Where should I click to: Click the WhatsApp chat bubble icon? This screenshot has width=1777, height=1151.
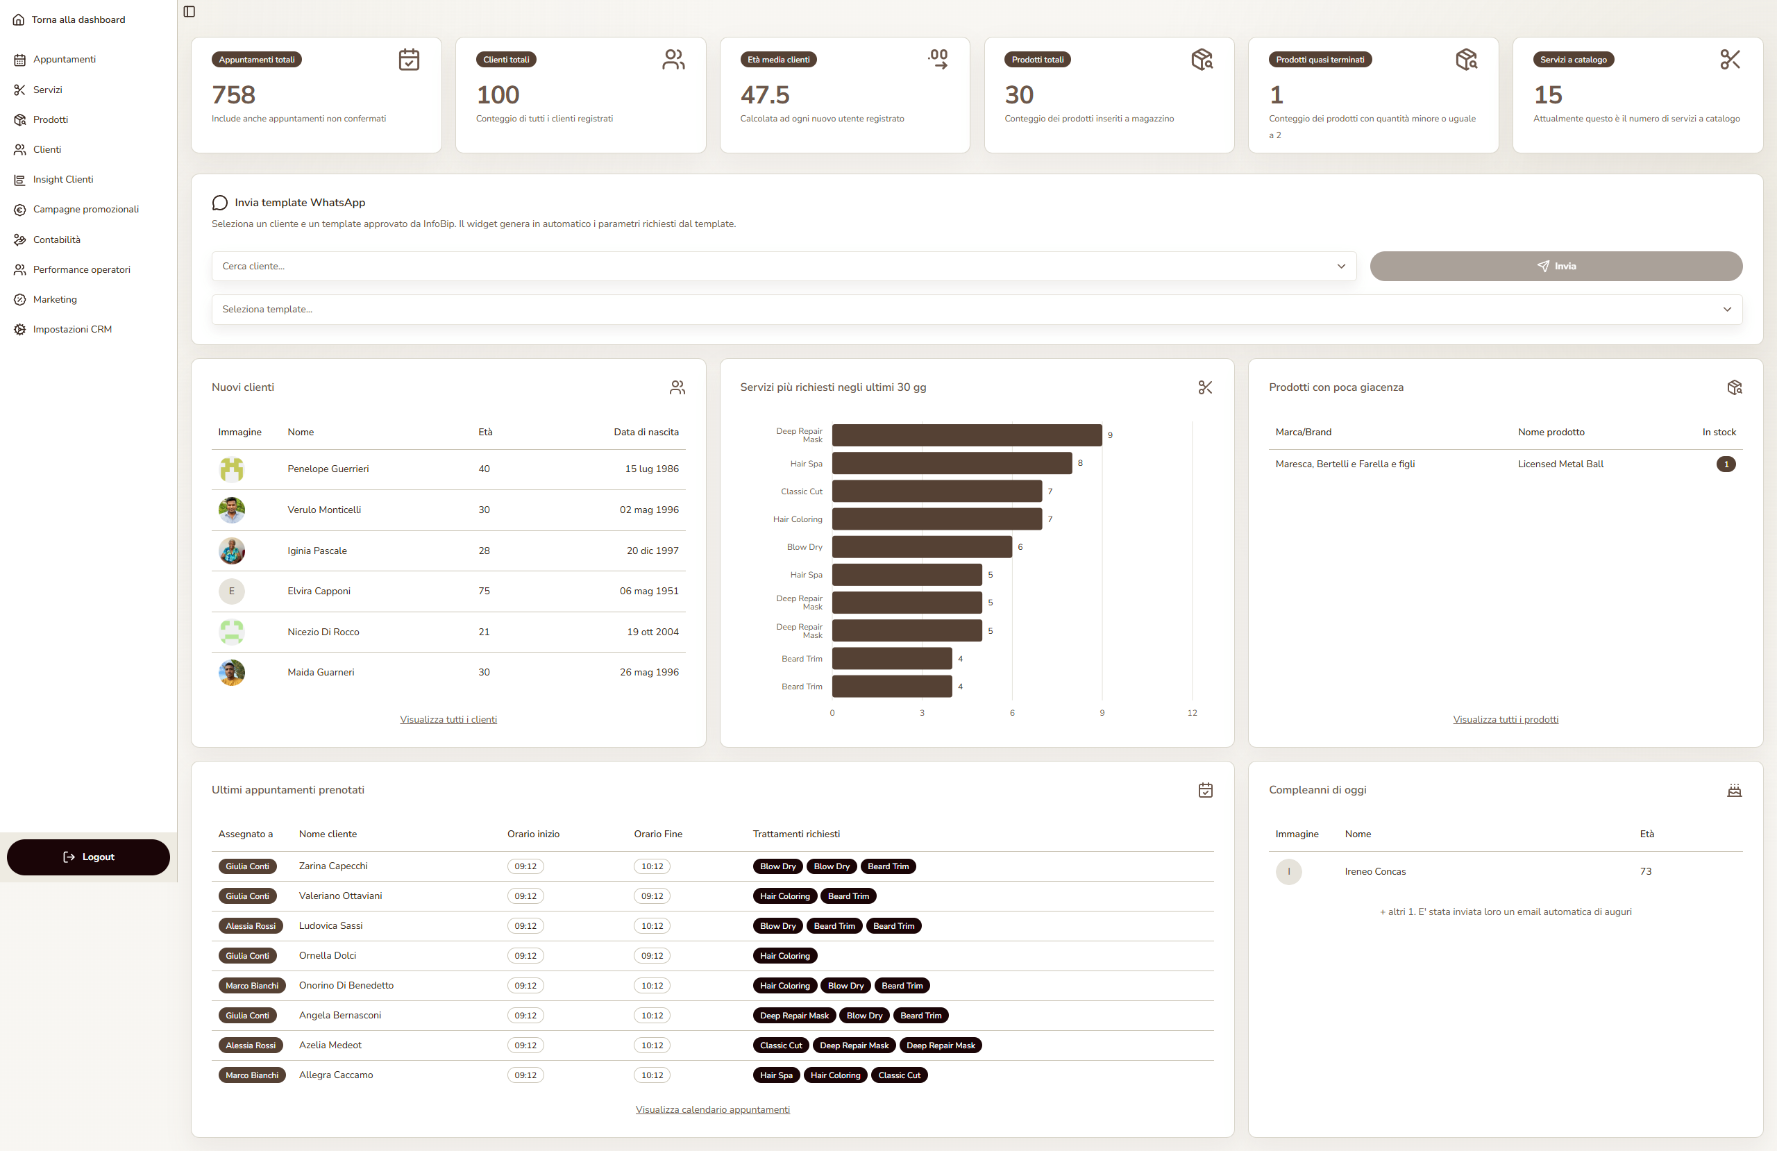pos(219,203)
